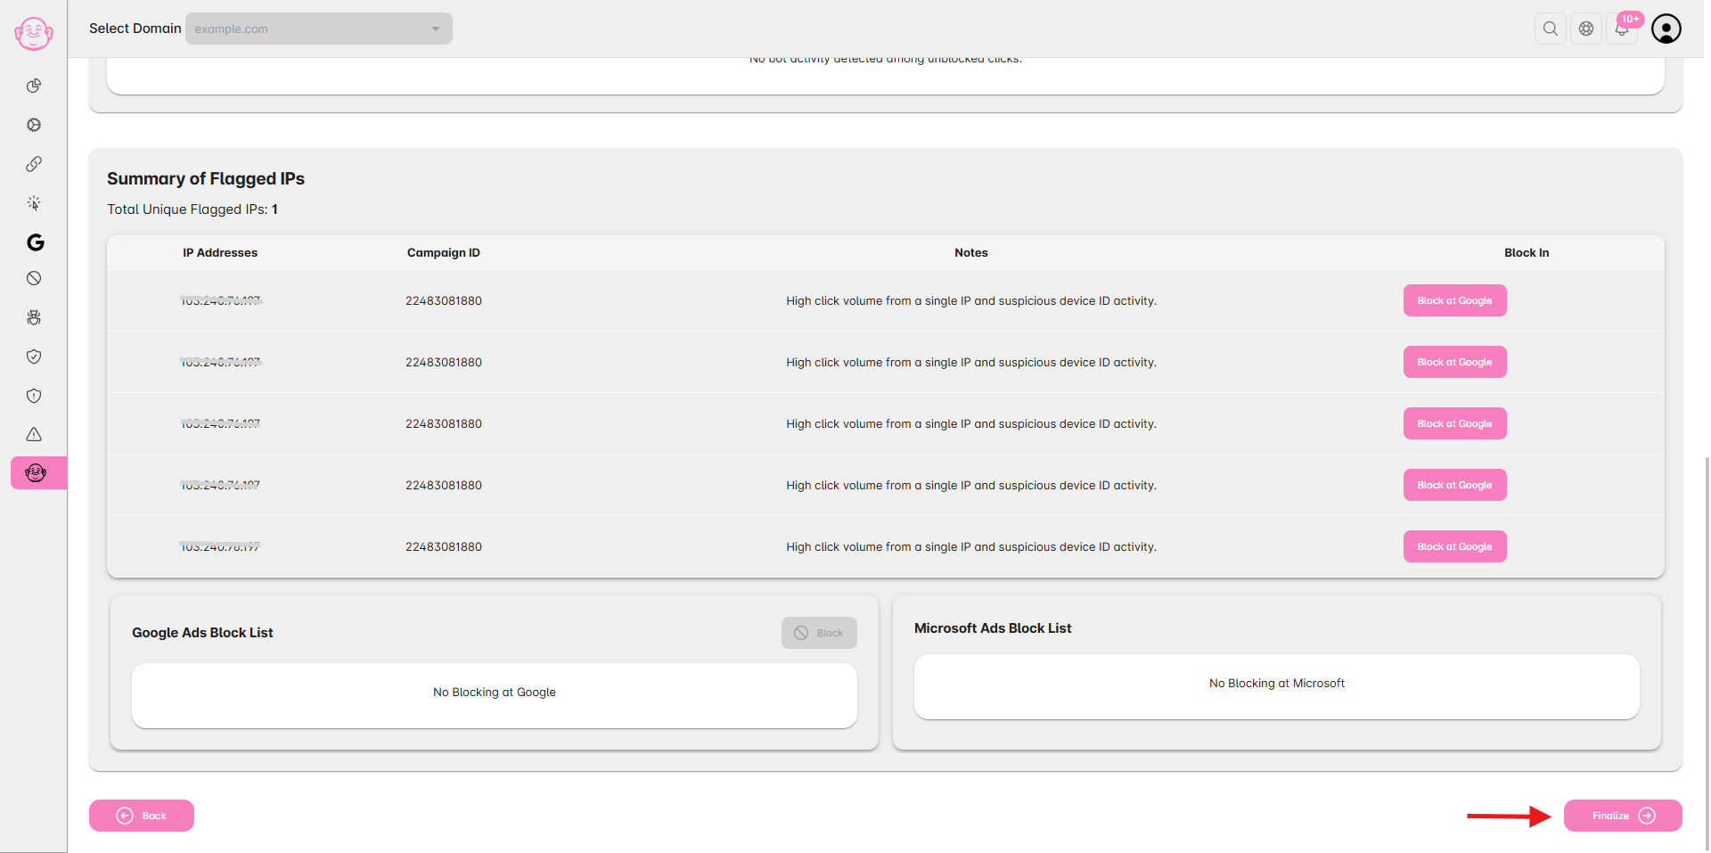Open the chain link sidebar icon
The width and height of the screenshot is (1711, 853).
pos(34,164)
